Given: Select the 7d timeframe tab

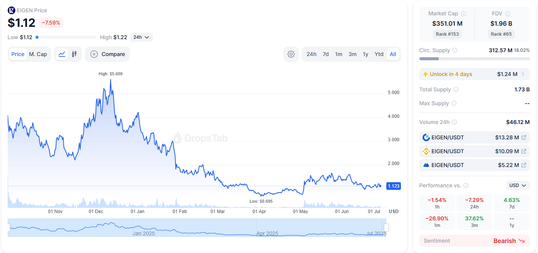Looking at the screenshot, I should [326, 54].
